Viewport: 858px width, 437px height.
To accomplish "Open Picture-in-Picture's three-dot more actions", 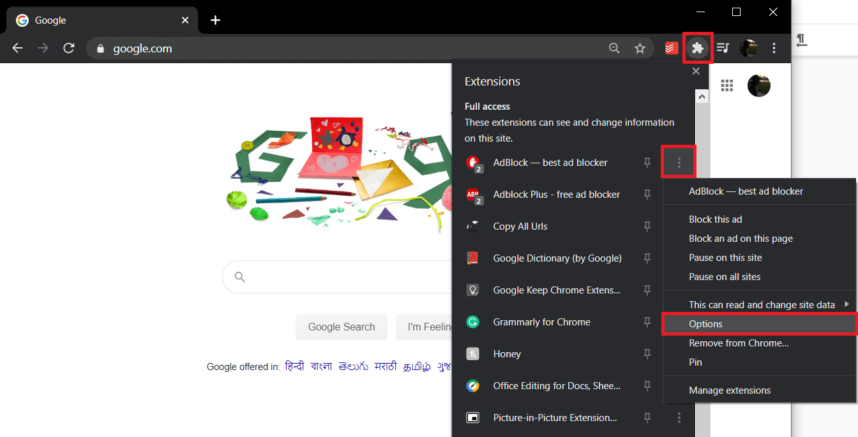I will tap(679, 418).
